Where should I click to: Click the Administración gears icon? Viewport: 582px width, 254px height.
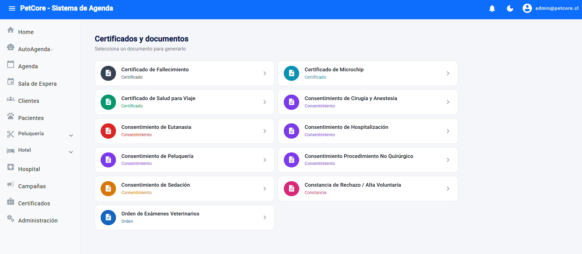pos(11,219)
